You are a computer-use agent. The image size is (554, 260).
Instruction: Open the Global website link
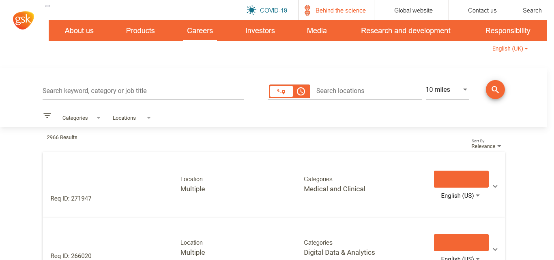(x=413, y=11)
